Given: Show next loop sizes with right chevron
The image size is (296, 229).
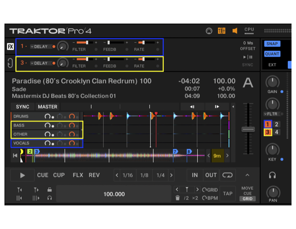Looking at the screenshot, I should tap(171, 175).
